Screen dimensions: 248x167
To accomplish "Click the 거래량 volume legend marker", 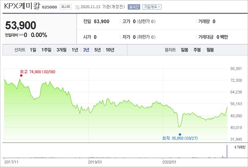I will point(235,147).
